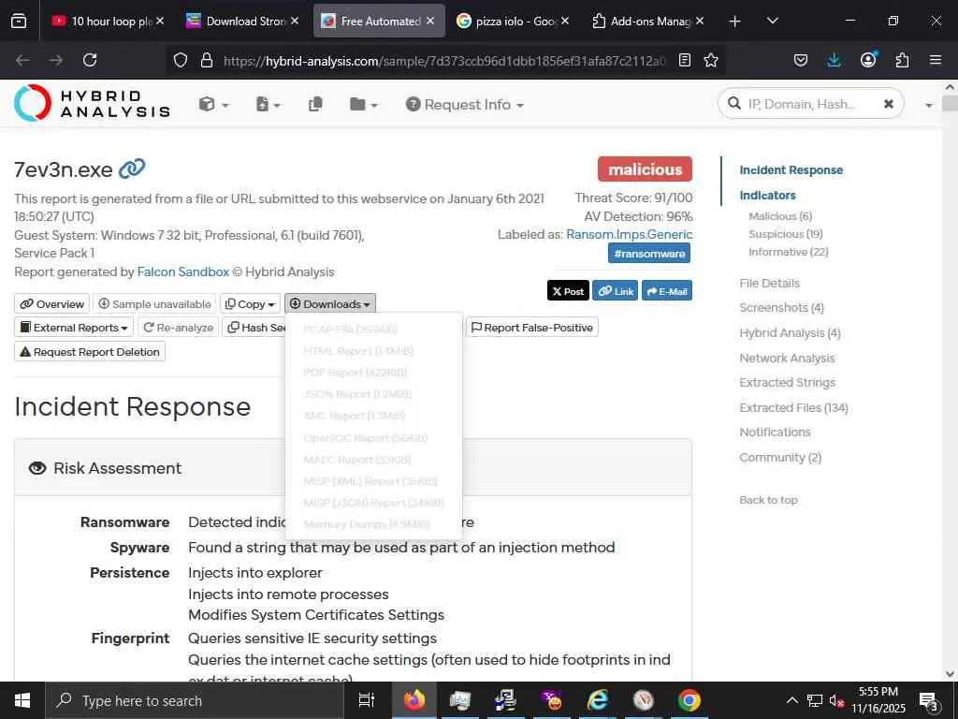Select JSON Report in Downloads menu
The width and height of the screenshot is (958, 719).
click(357, 394)
